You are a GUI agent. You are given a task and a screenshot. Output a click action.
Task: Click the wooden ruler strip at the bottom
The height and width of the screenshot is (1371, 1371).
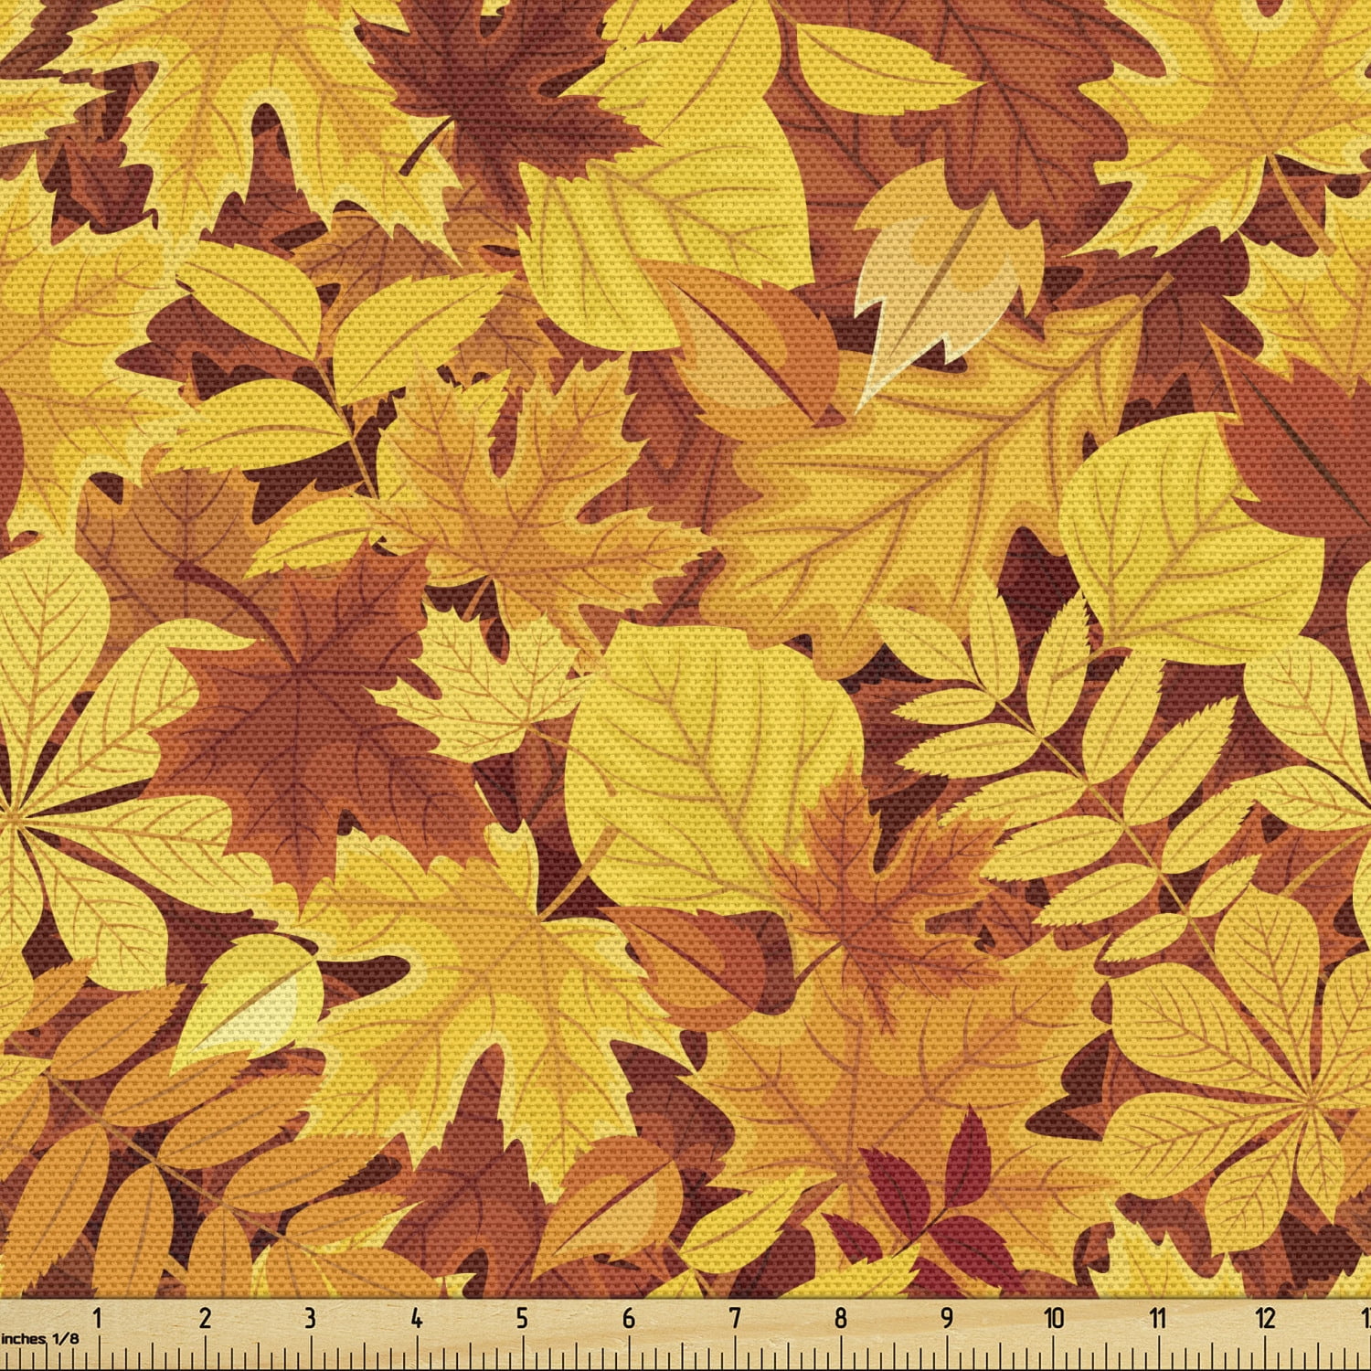tap(685, 1325)
